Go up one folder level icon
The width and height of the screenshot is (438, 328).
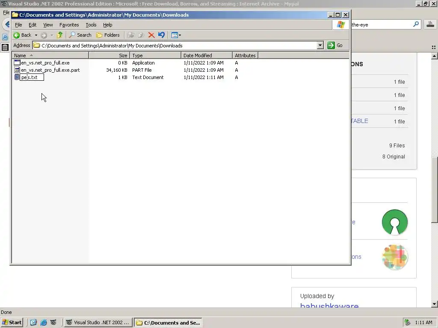click(x=59, y=35)
